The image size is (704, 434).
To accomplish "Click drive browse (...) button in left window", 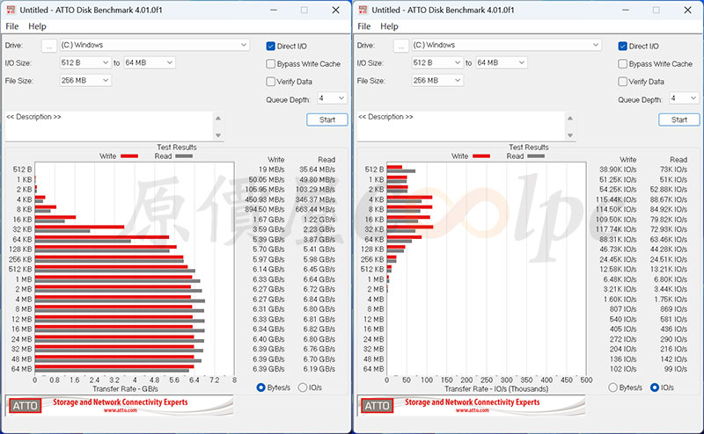I will tap(50, 45).
